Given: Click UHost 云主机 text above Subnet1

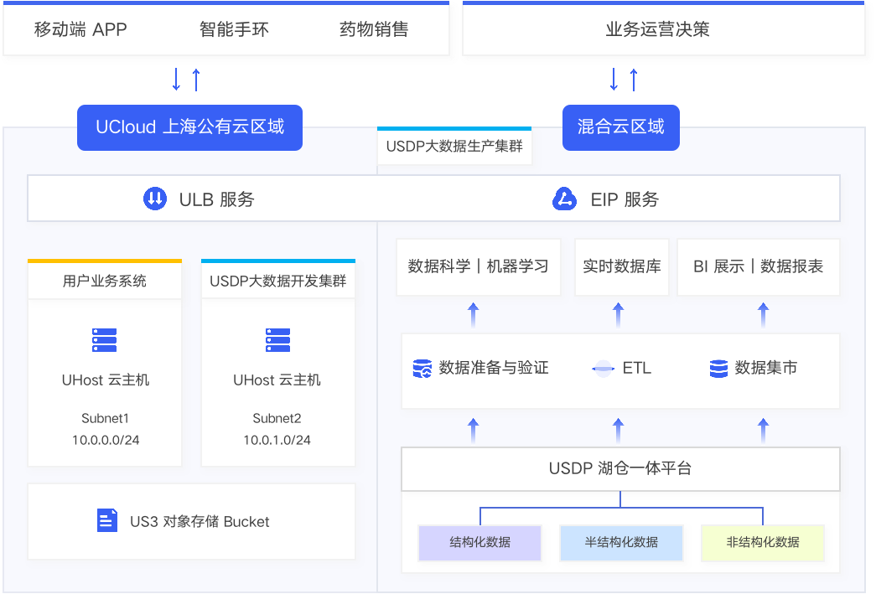Looking at the screenshot, I should 105,380.
